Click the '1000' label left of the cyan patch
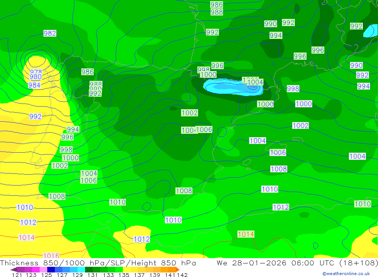This screenshot has height=277, width=378. tap(208, 74)
